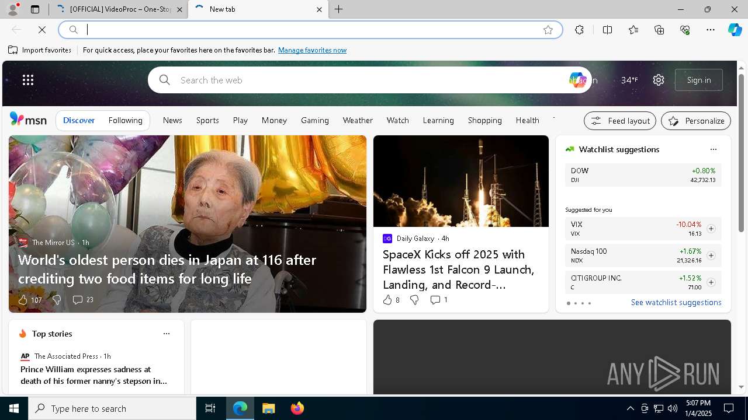Open the Gaming category

point(315,120)
